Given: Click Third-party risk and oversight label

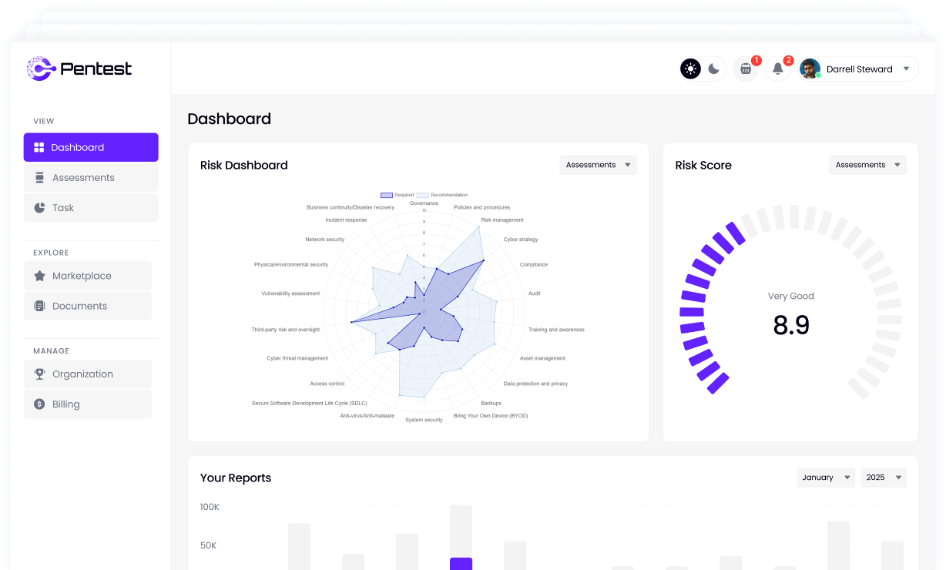Looking at the screenshot, I should (x=285, y=330).
